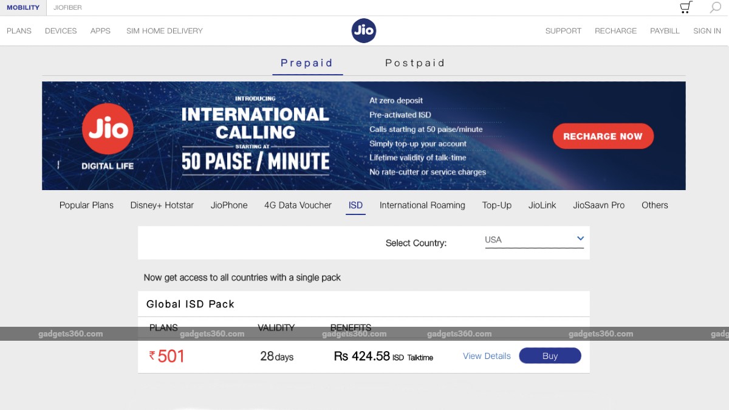Open the Select Country dropdown showing USA
The width and height of the screenshot is (729, 410).
coord(533,240)
